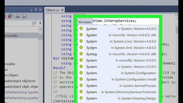Click the magnifier search icon in the panel
This screenshot has height=103, width=183.
tap(34, 23)
